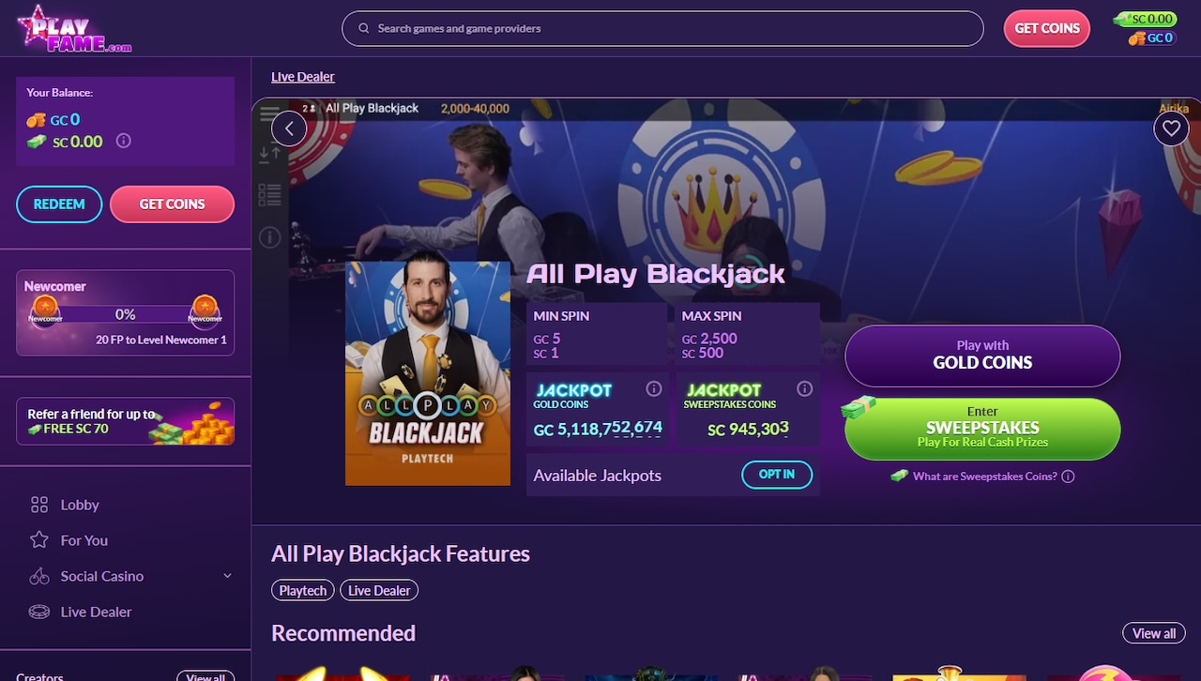Open the Live Dealer breadcrumb link
Viewport: 1201px width, 681px height.
coord(302,76)
